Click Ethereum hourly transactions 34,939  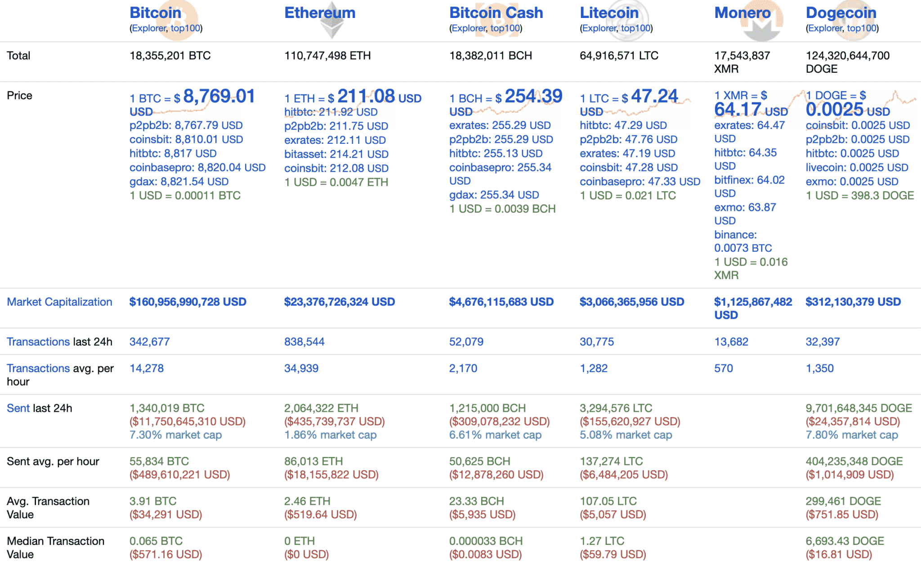(301, 369)
